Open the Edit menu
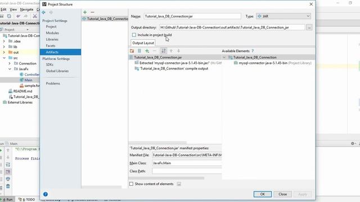The height and width of the screenshot is (202, 360). click(3, 10)
